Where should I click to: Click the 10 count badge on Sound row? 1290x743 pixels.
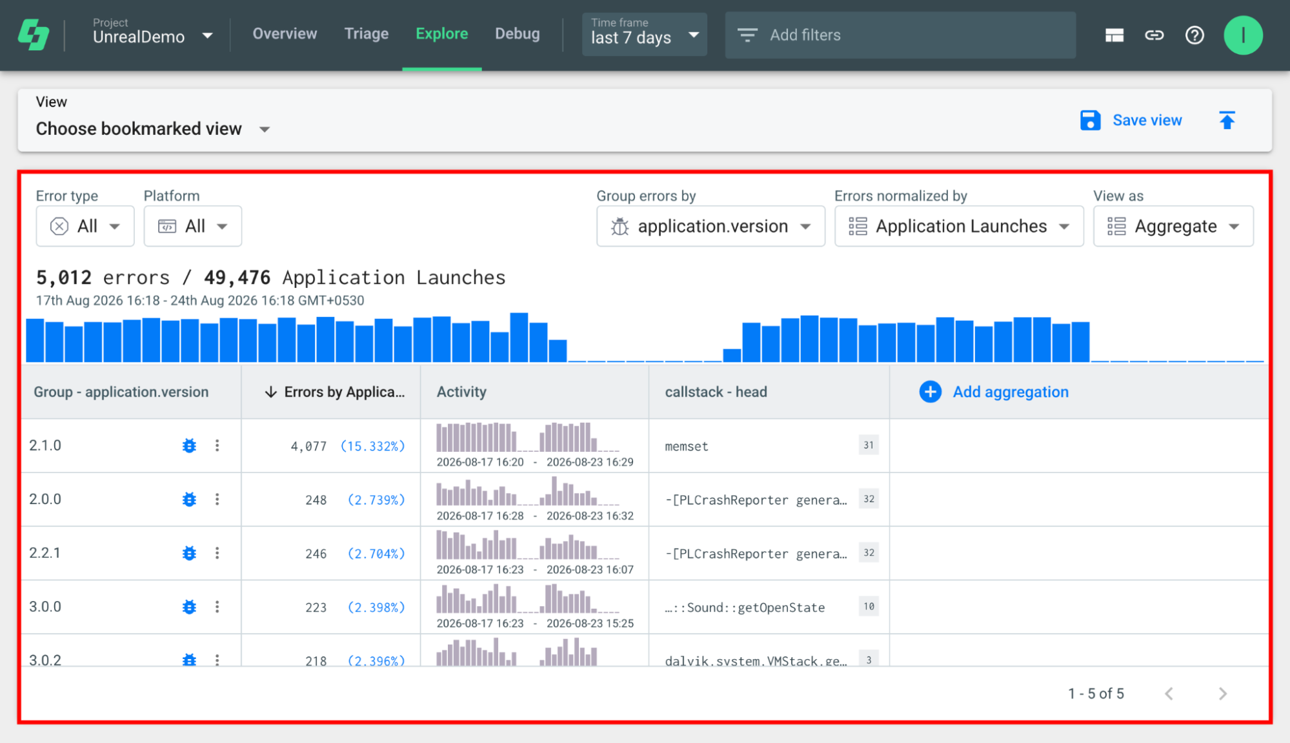869,606
